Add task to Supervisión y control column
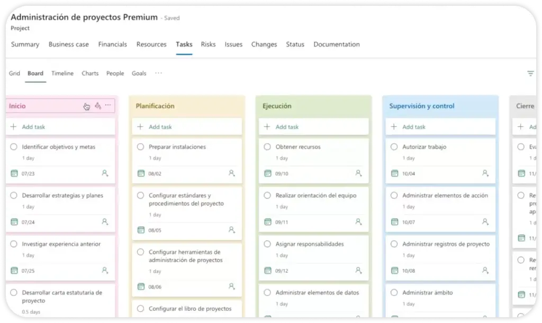542x323 pixels. click(441, 127)
